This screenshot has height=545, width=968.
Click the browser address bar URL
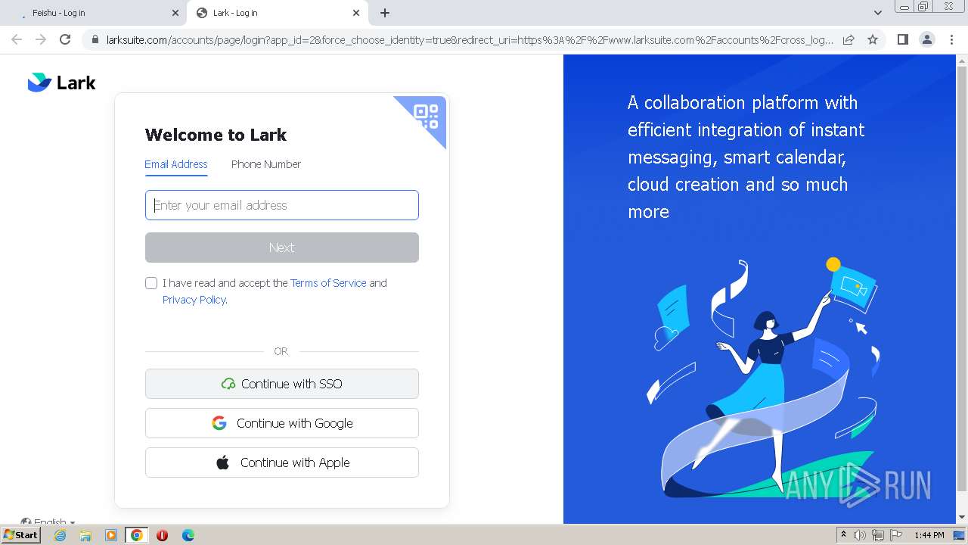pyautogui.click(x=470, y=39)
